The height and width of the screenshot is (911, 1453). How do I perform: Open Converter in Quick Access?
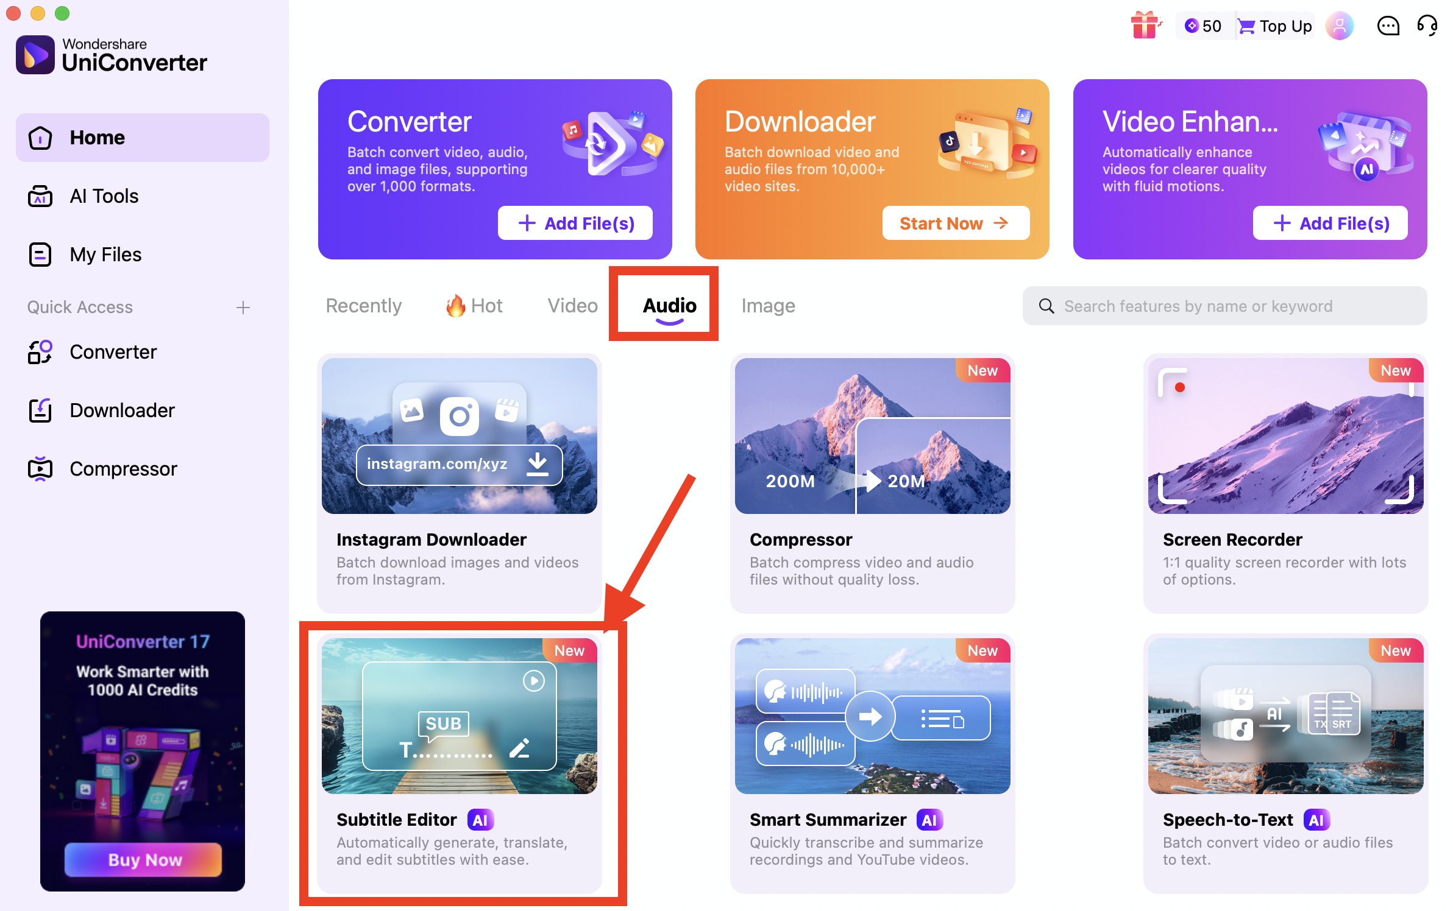point(113,352)
